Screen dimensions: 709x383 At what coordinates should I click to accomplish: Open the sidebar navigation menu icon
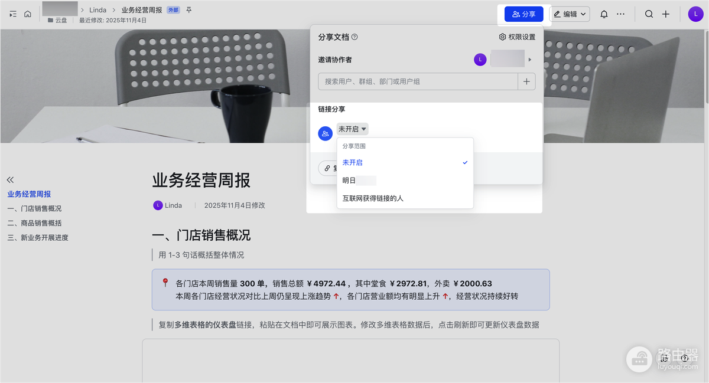click(x=14, y=14)
